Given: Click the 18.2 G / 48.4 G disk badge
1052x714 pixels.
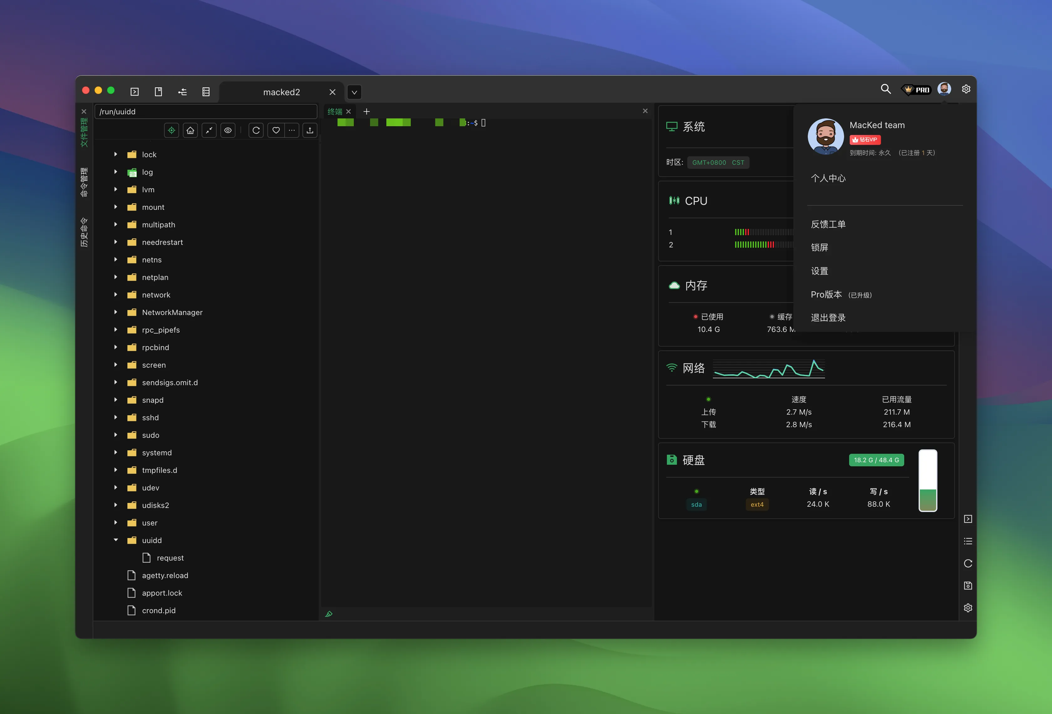Looking at the screenshot, I should [x=876, y=460].
